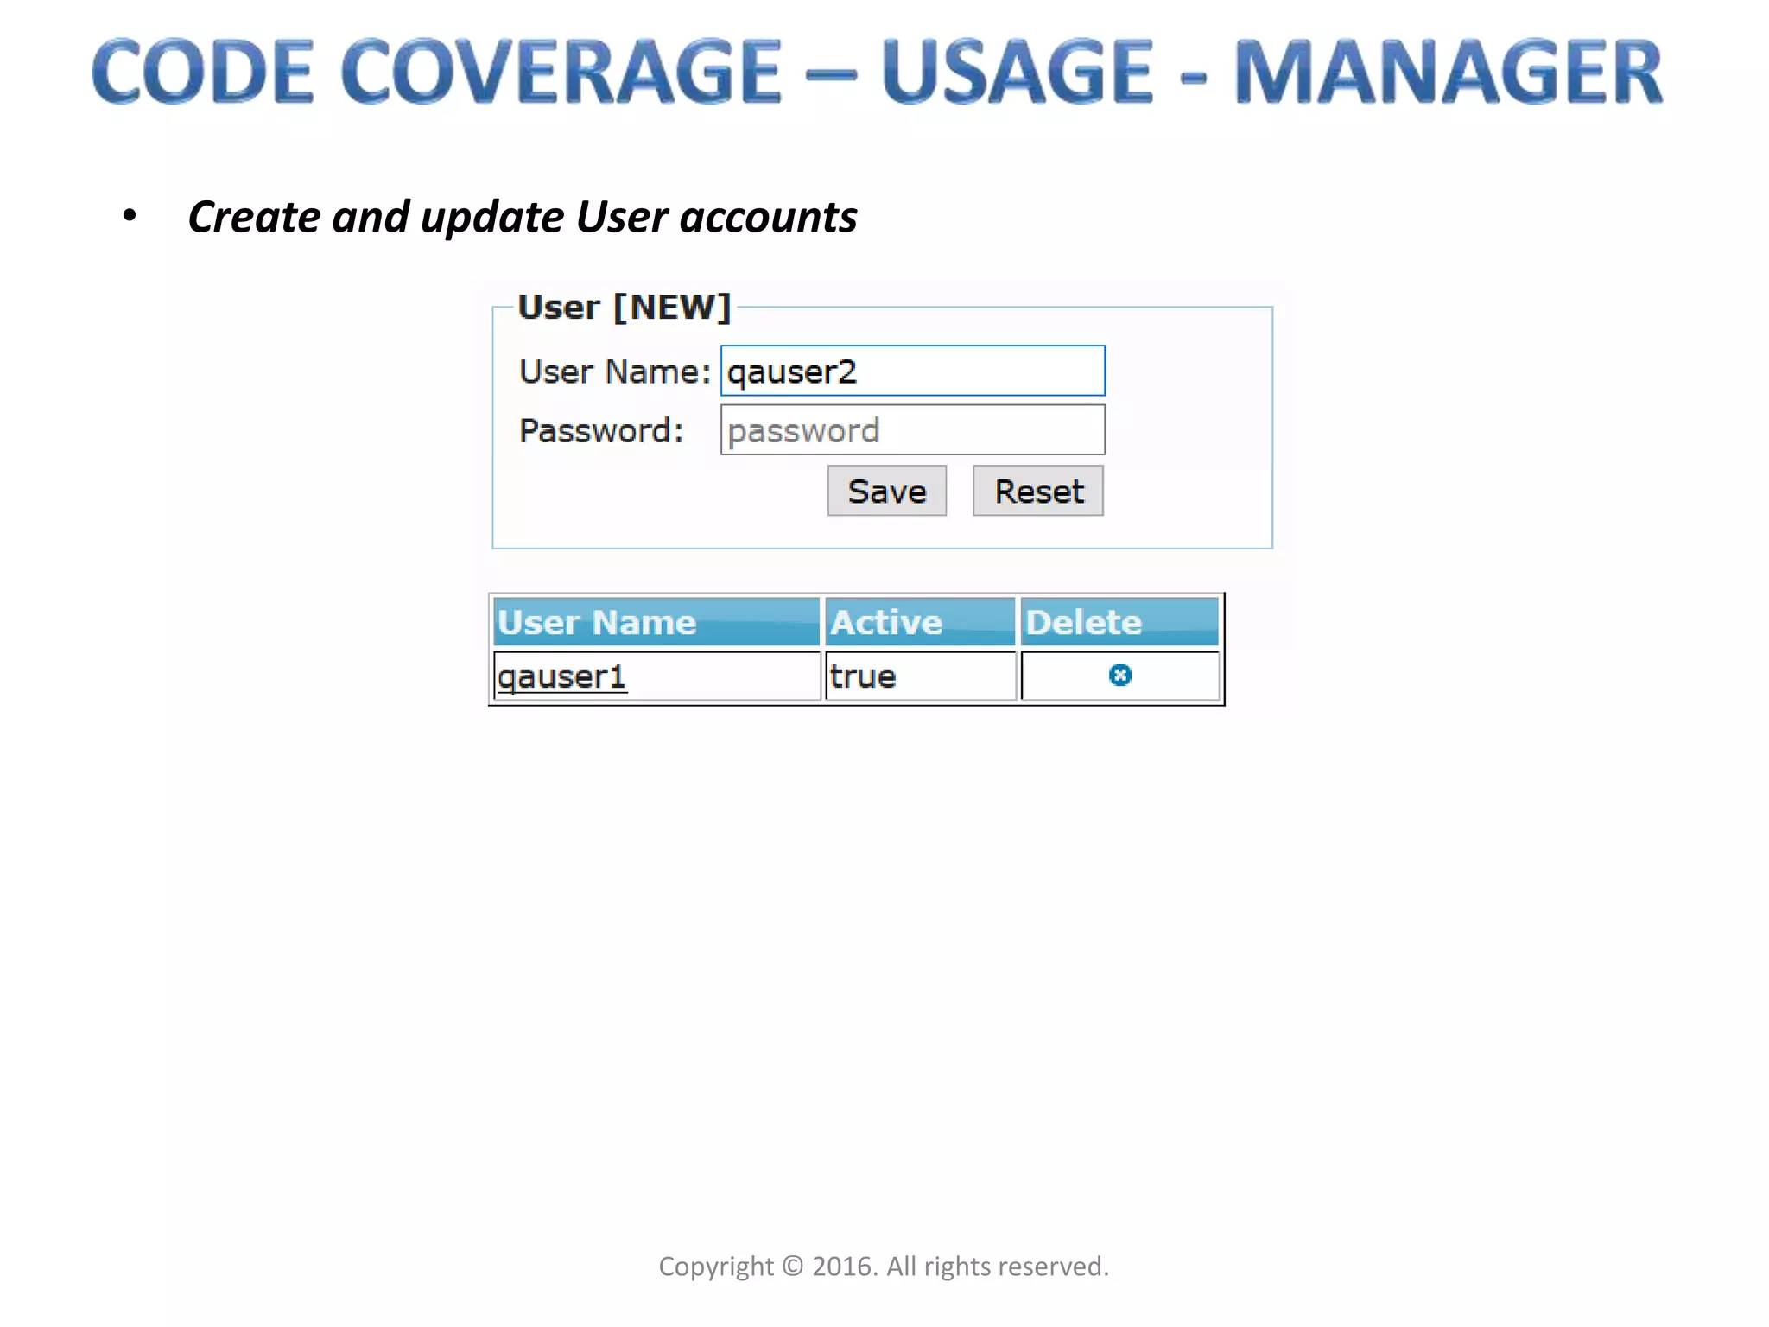1769x1327 pixels.
Task: Open the qauser1 user link
Action: point(561,676)
